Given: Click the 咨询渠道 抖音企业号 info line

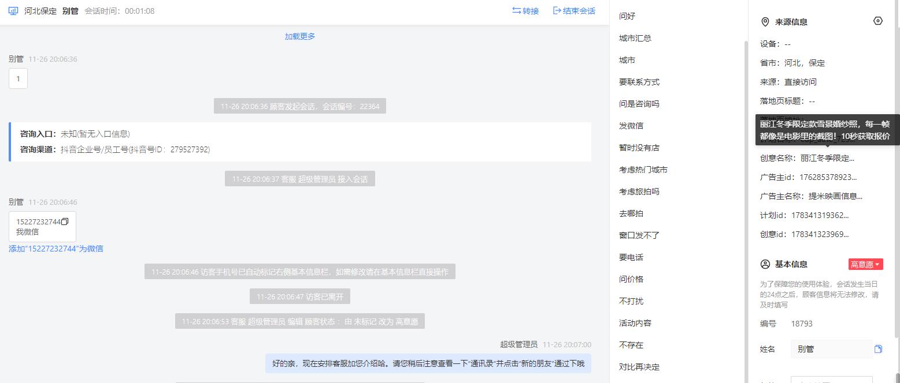Looking at the screenshot, I should click(115, 149).
